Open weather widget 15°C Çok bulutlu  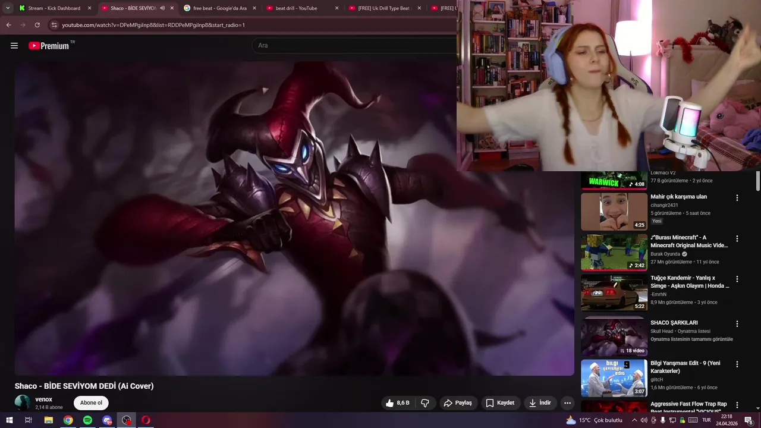point(594,420)
